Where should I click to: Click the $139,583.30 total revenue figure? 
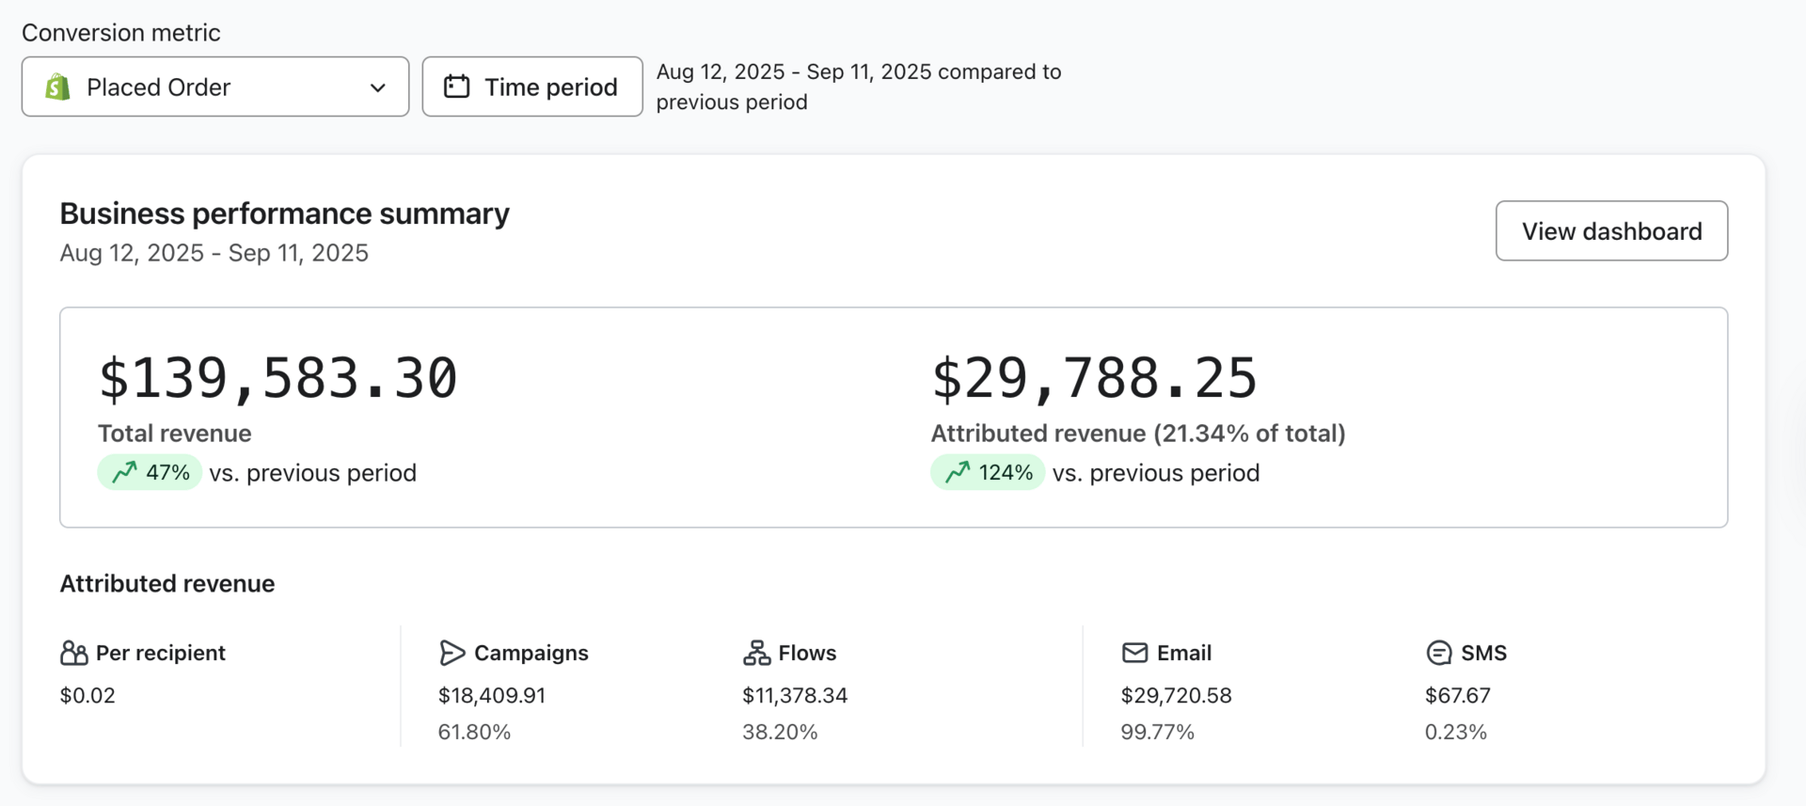pyautogui.click(x=278, y=379)
